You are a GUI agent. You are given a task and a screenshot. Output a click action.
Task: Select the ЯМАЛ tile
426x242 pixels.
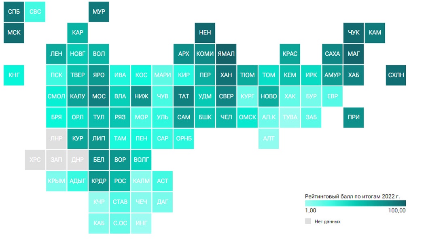point(226,54)
